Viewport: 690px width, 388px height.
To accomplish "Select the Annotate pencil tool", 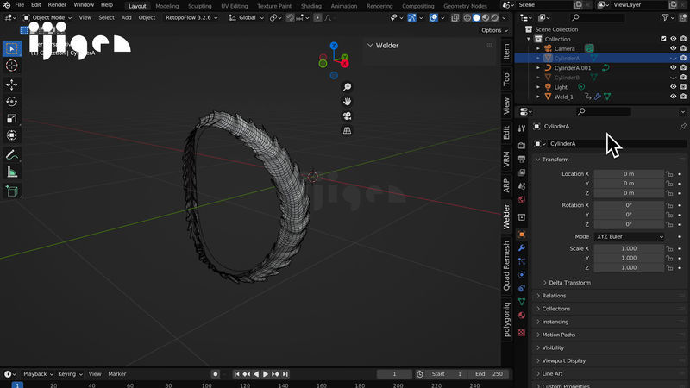I will coord(12,155).
